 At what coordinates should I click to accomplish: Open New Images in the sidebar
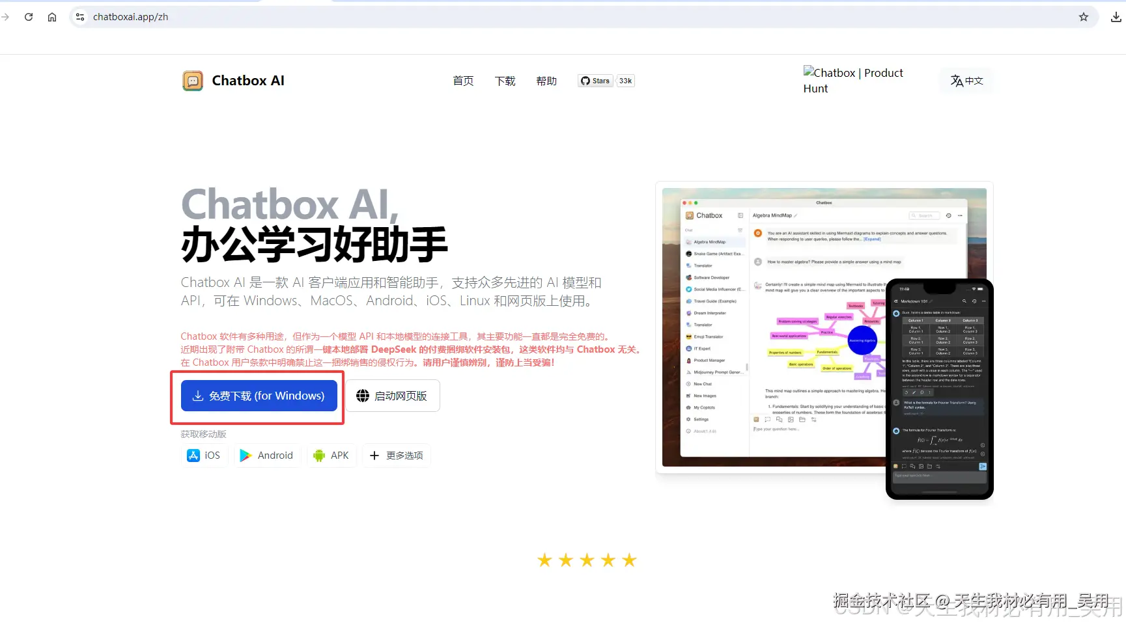point(703,395)
